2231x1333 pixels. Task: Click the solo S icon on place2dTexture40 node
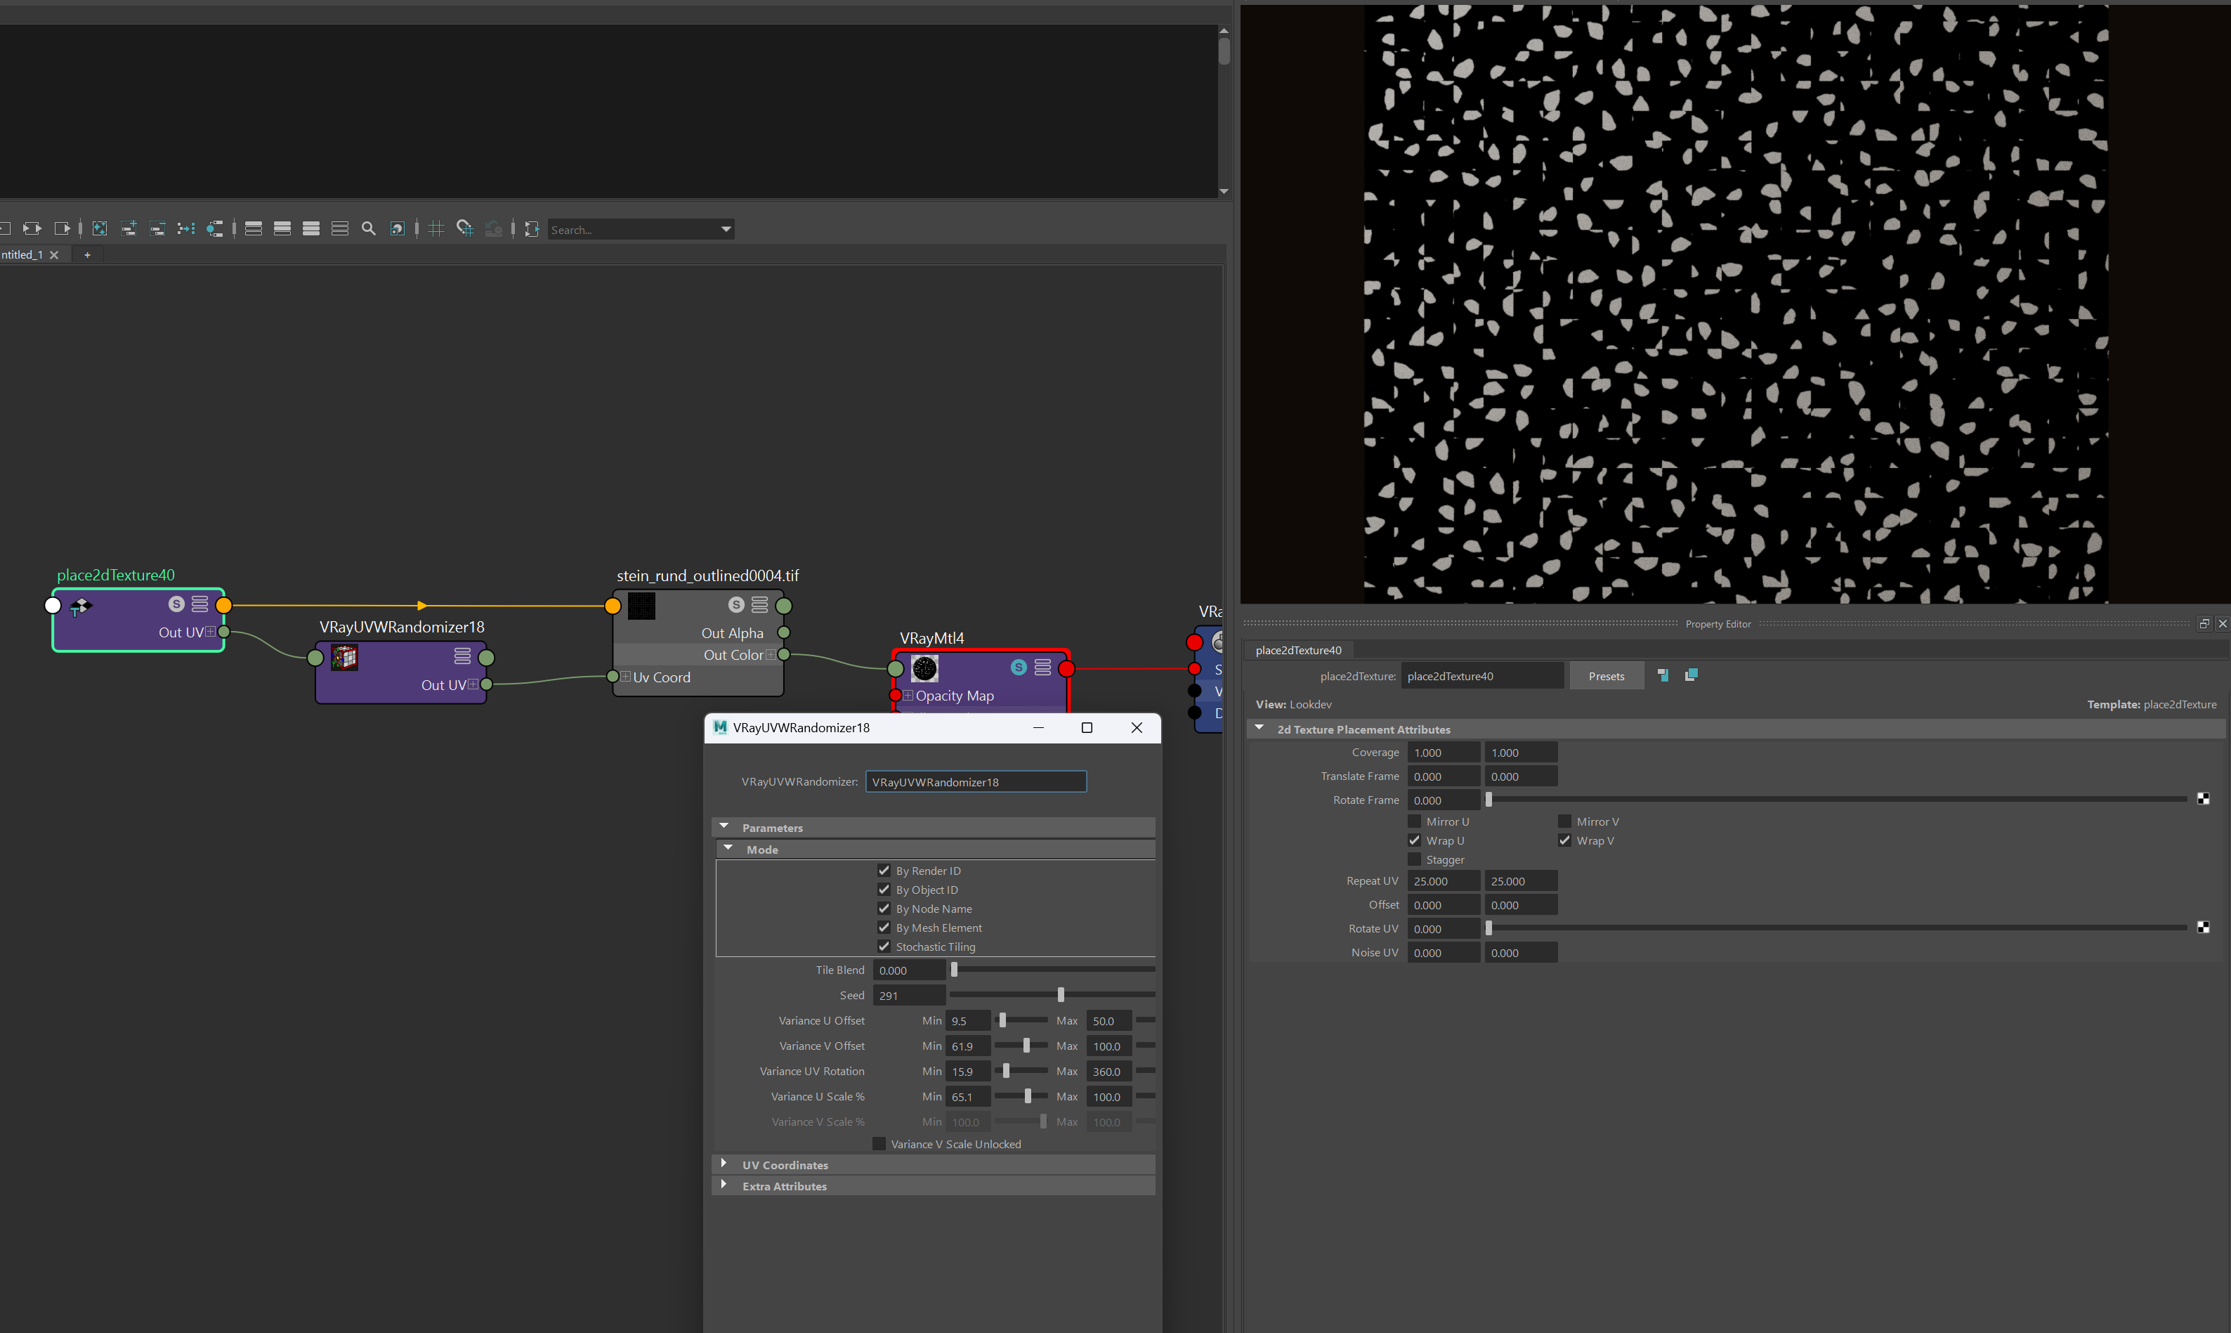click(x=177, y=604)
